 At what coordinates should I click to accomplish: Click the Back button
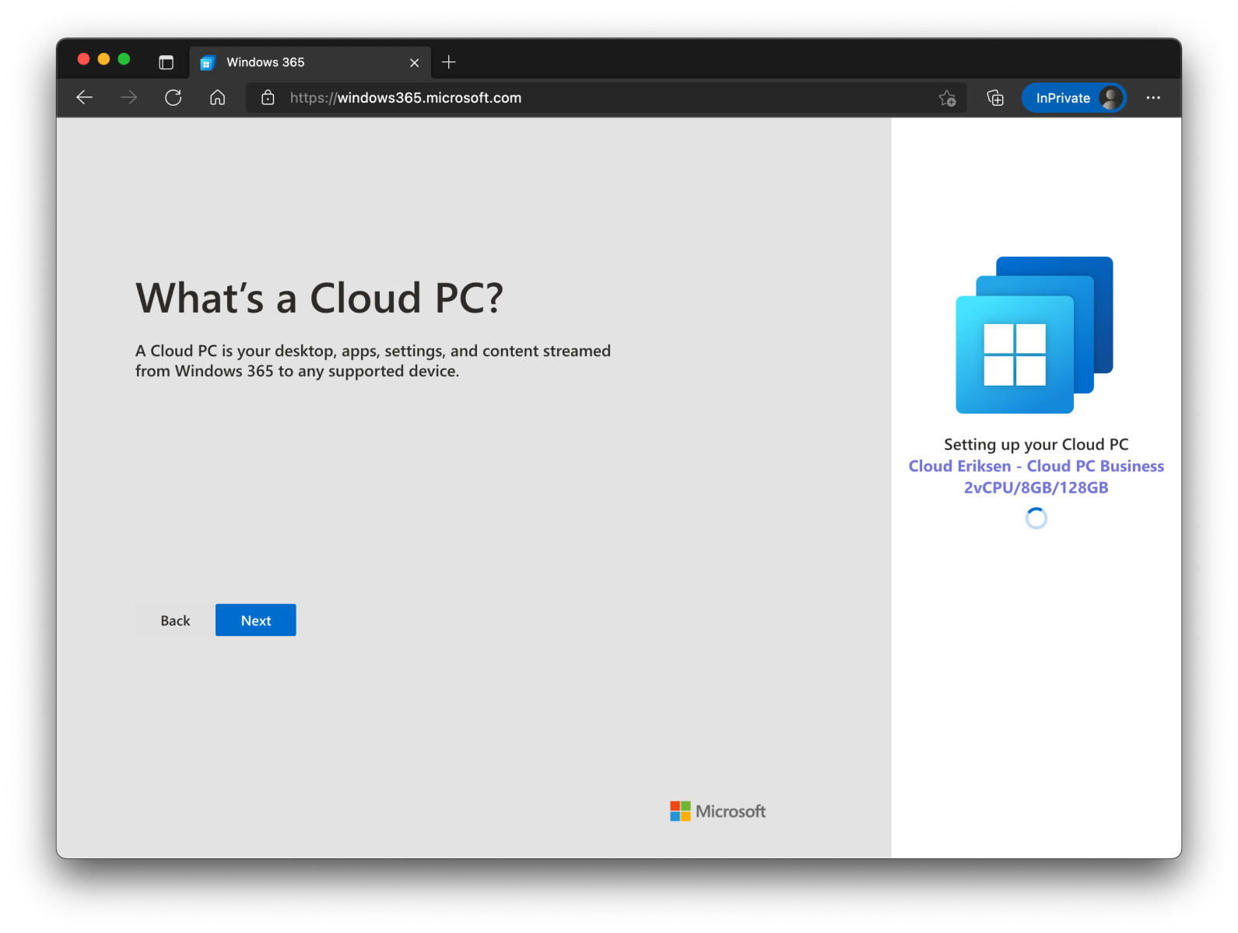tap(175, 620)
